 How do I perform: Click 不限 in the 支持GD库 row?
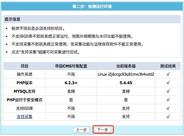point(71,108)
